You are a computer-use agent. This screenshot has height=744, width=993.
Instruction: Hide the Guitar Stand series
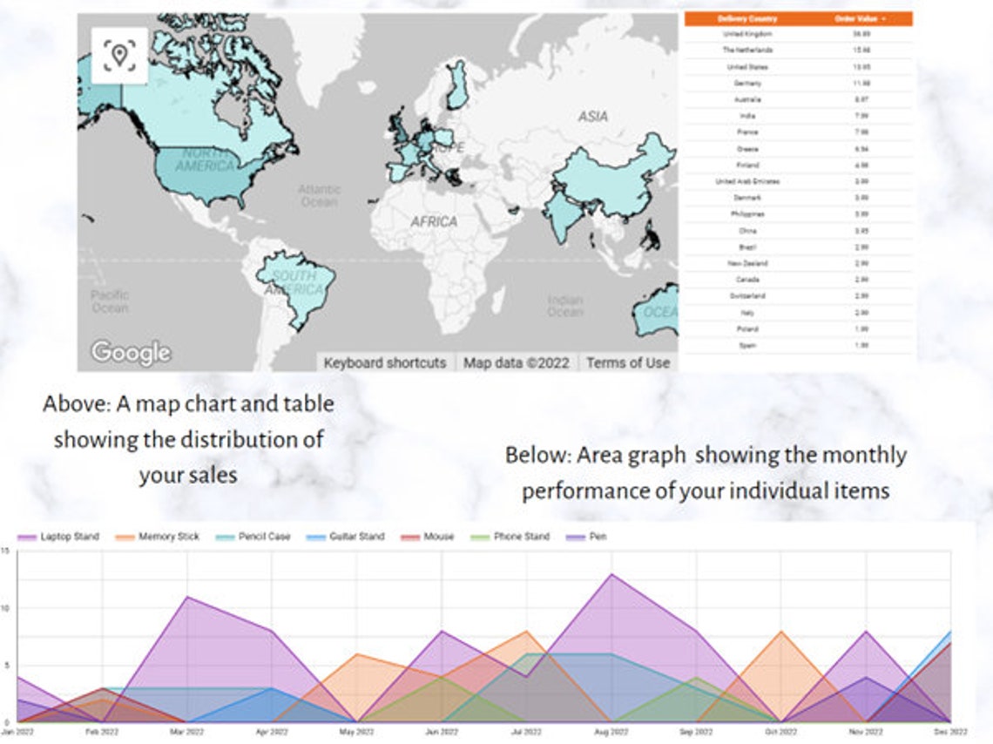pyautogui.click(x=356, y=536)
